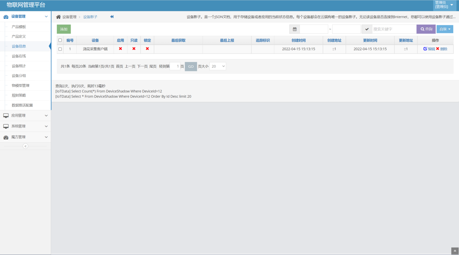
Task: Sort by 编号 column header
Action: click(x=70, y=40)
